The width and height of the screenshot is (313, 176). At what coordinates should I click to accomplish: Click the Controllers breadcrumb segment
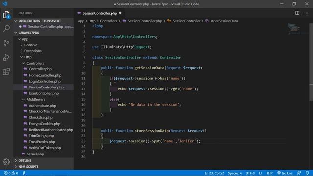[109, 21]
